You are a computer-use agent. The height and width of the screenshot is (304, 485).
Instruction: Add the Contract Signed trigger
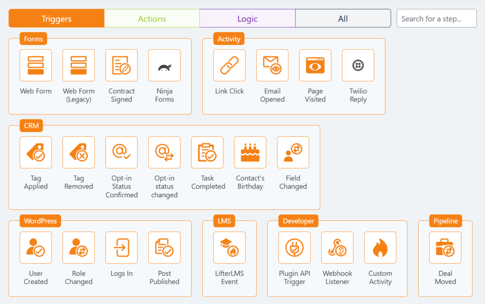click(x=121, y=65)
